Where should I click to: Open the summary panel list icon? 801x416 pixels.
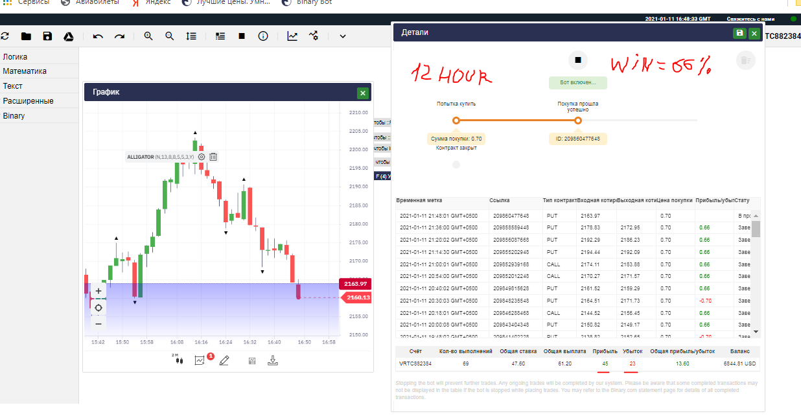click(x=220, y=36)
